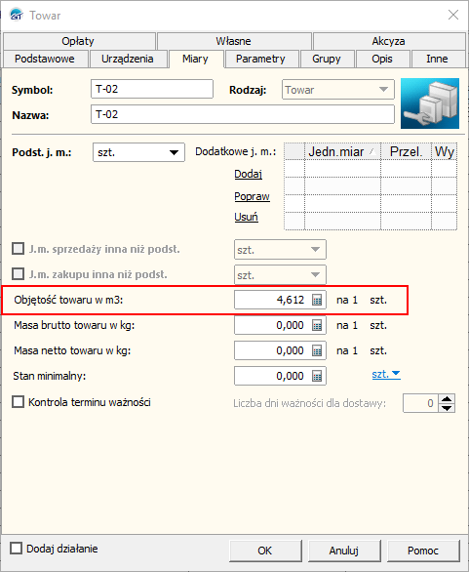The width and height of the screenshot is (469, 572).
Task: Check the Dodaj działanie checkbox
Action: pyautogui.click(x=16, y=549)
